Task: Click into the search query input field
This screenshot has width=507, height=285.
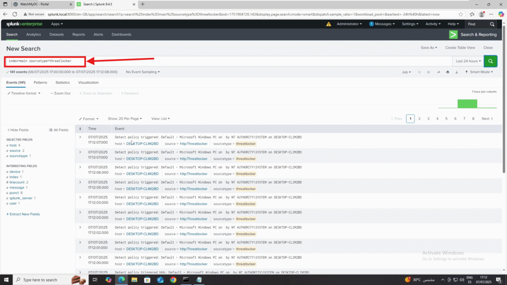Action: point(228,61)
